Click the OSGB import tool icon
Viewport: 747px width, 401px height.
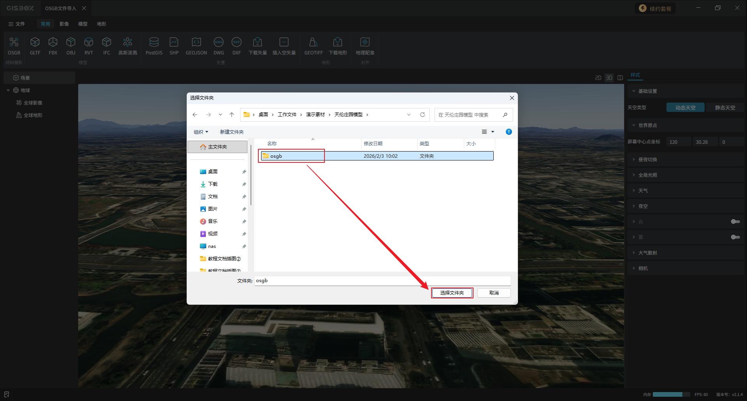coord(14,42)
